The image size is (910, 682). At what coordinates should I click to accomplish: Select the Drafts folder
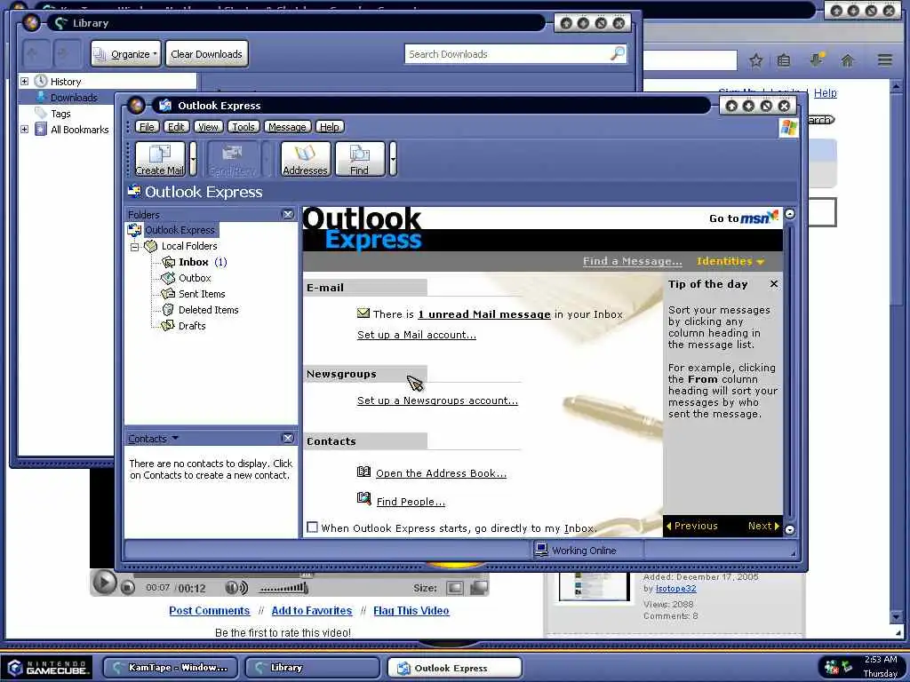(x=192, y=326)
